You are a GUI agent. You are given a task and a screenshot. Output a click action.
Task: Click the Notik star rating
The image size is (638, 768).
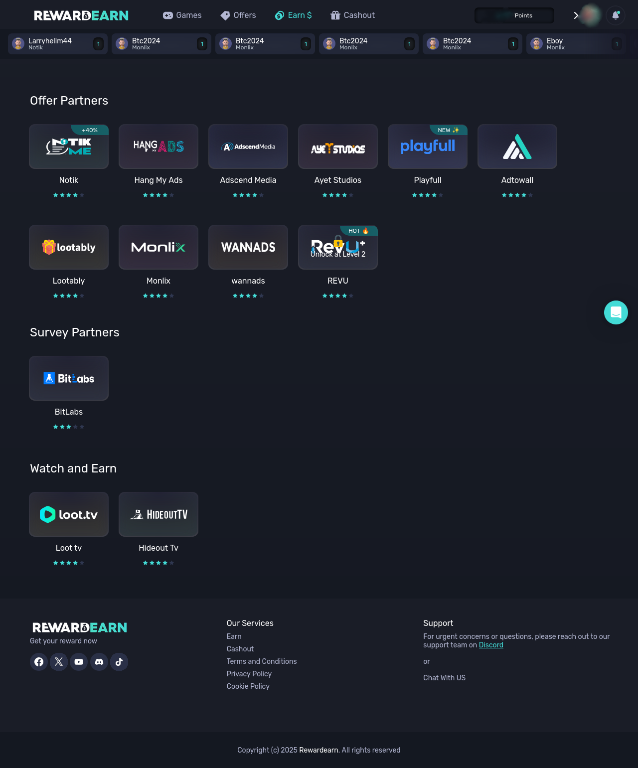pyautogui.click(x=69, y=195)
